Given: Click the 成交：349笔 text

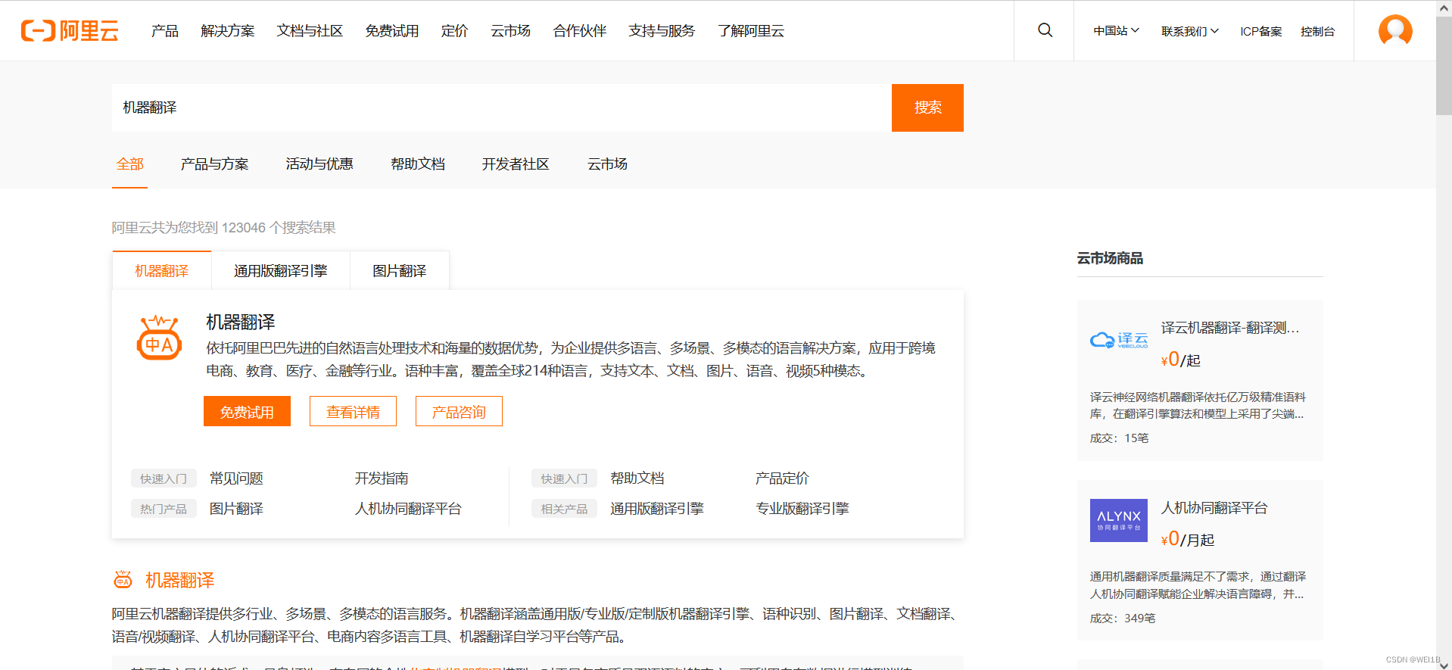Looking at the screenshot, I should tap(1123, 619).
